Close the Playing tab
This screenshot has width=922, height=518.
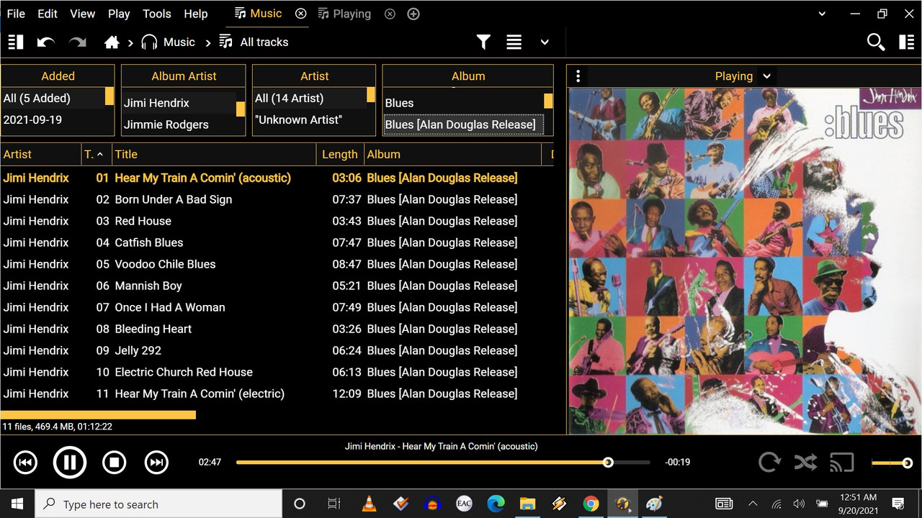point(390,14)
